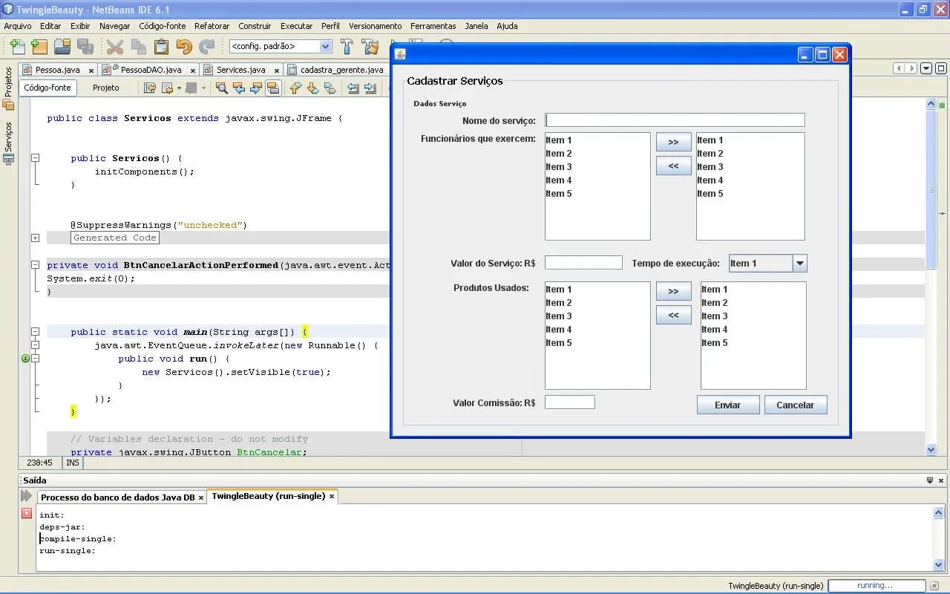
Task: Open the Refatorar menu
Action: coord(212,26)
